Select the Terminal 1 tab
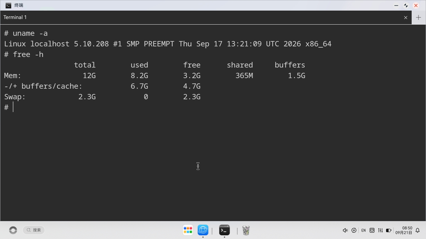This screenshot has height=239, width=426. 206,17
